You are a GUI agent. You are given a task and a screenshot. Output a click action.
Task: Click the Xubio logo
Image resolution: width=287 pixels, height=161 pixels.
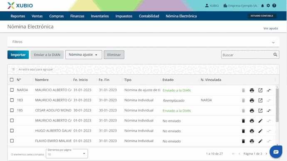(x=20, y=5)
